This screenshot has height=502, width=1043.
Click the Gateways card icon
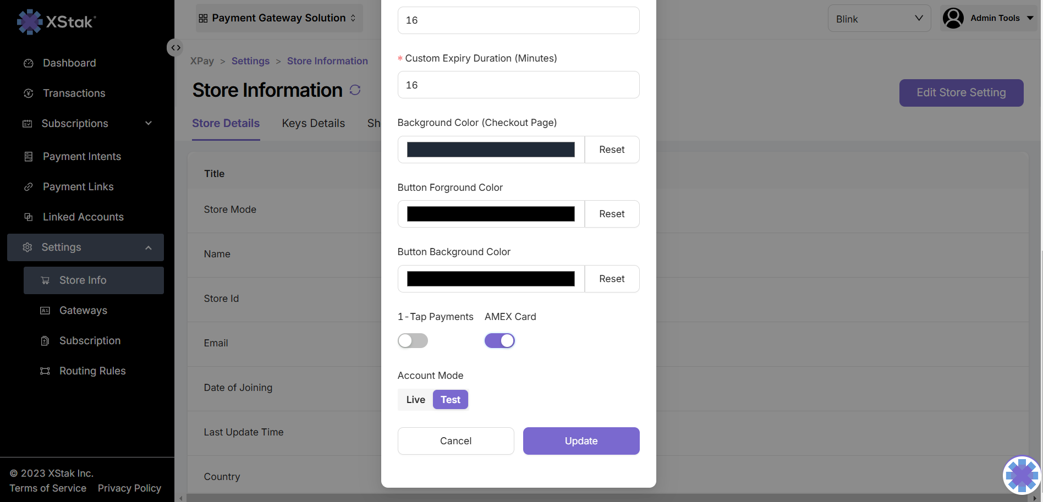[45, 311]
